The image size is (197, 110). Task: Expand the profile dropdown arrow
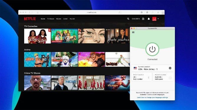point(158,19)
